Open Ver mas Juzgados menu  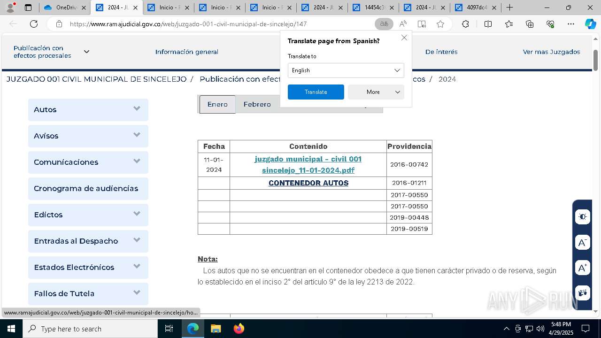point(551,52)
